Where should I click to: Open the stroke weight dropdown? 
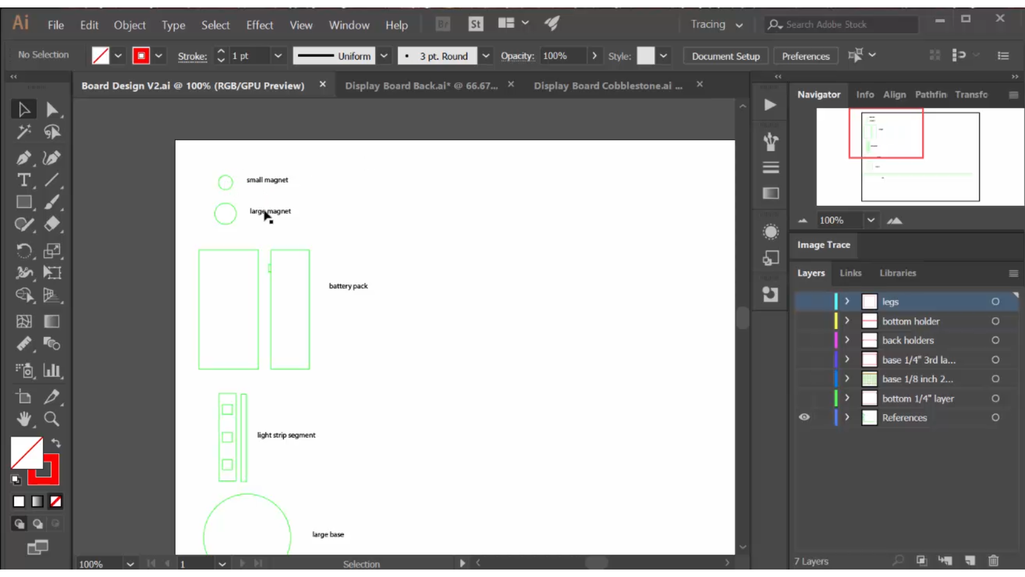(278, 56)
